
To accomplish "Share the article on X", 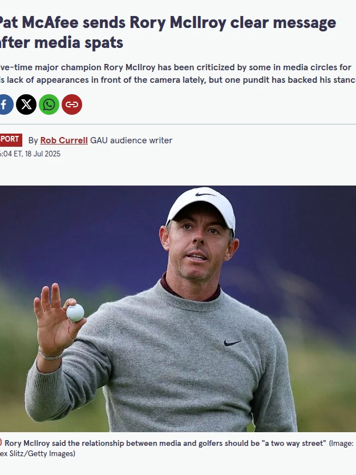I will click(x=26, y=104).
